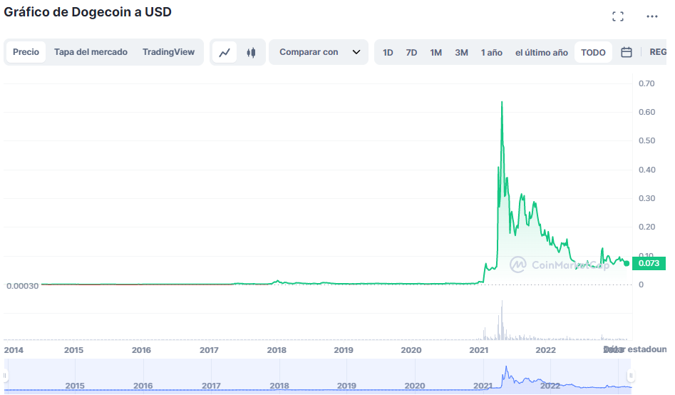Choose the 1 año time range

(x=491, y=52)
